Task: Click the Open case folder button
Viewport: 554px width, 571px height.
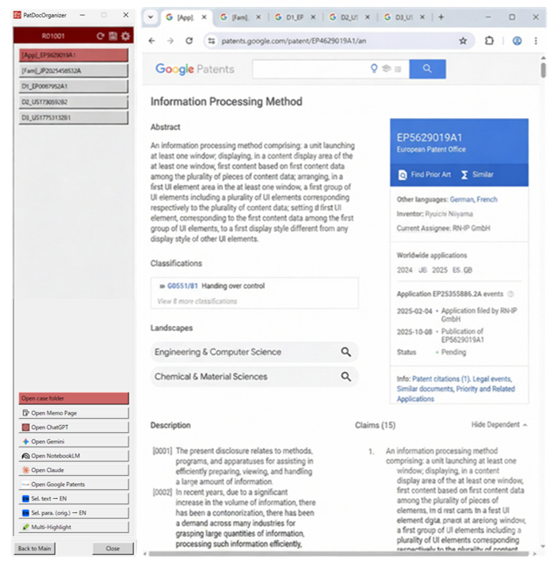Action: click(x=74, y=398)
